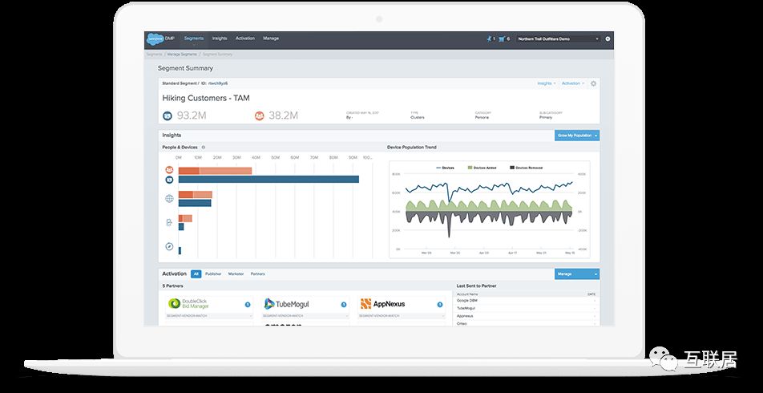Click the devices icon beside 93.2M
The width and height of the screenshot is (763, 393).
(168, 116)
